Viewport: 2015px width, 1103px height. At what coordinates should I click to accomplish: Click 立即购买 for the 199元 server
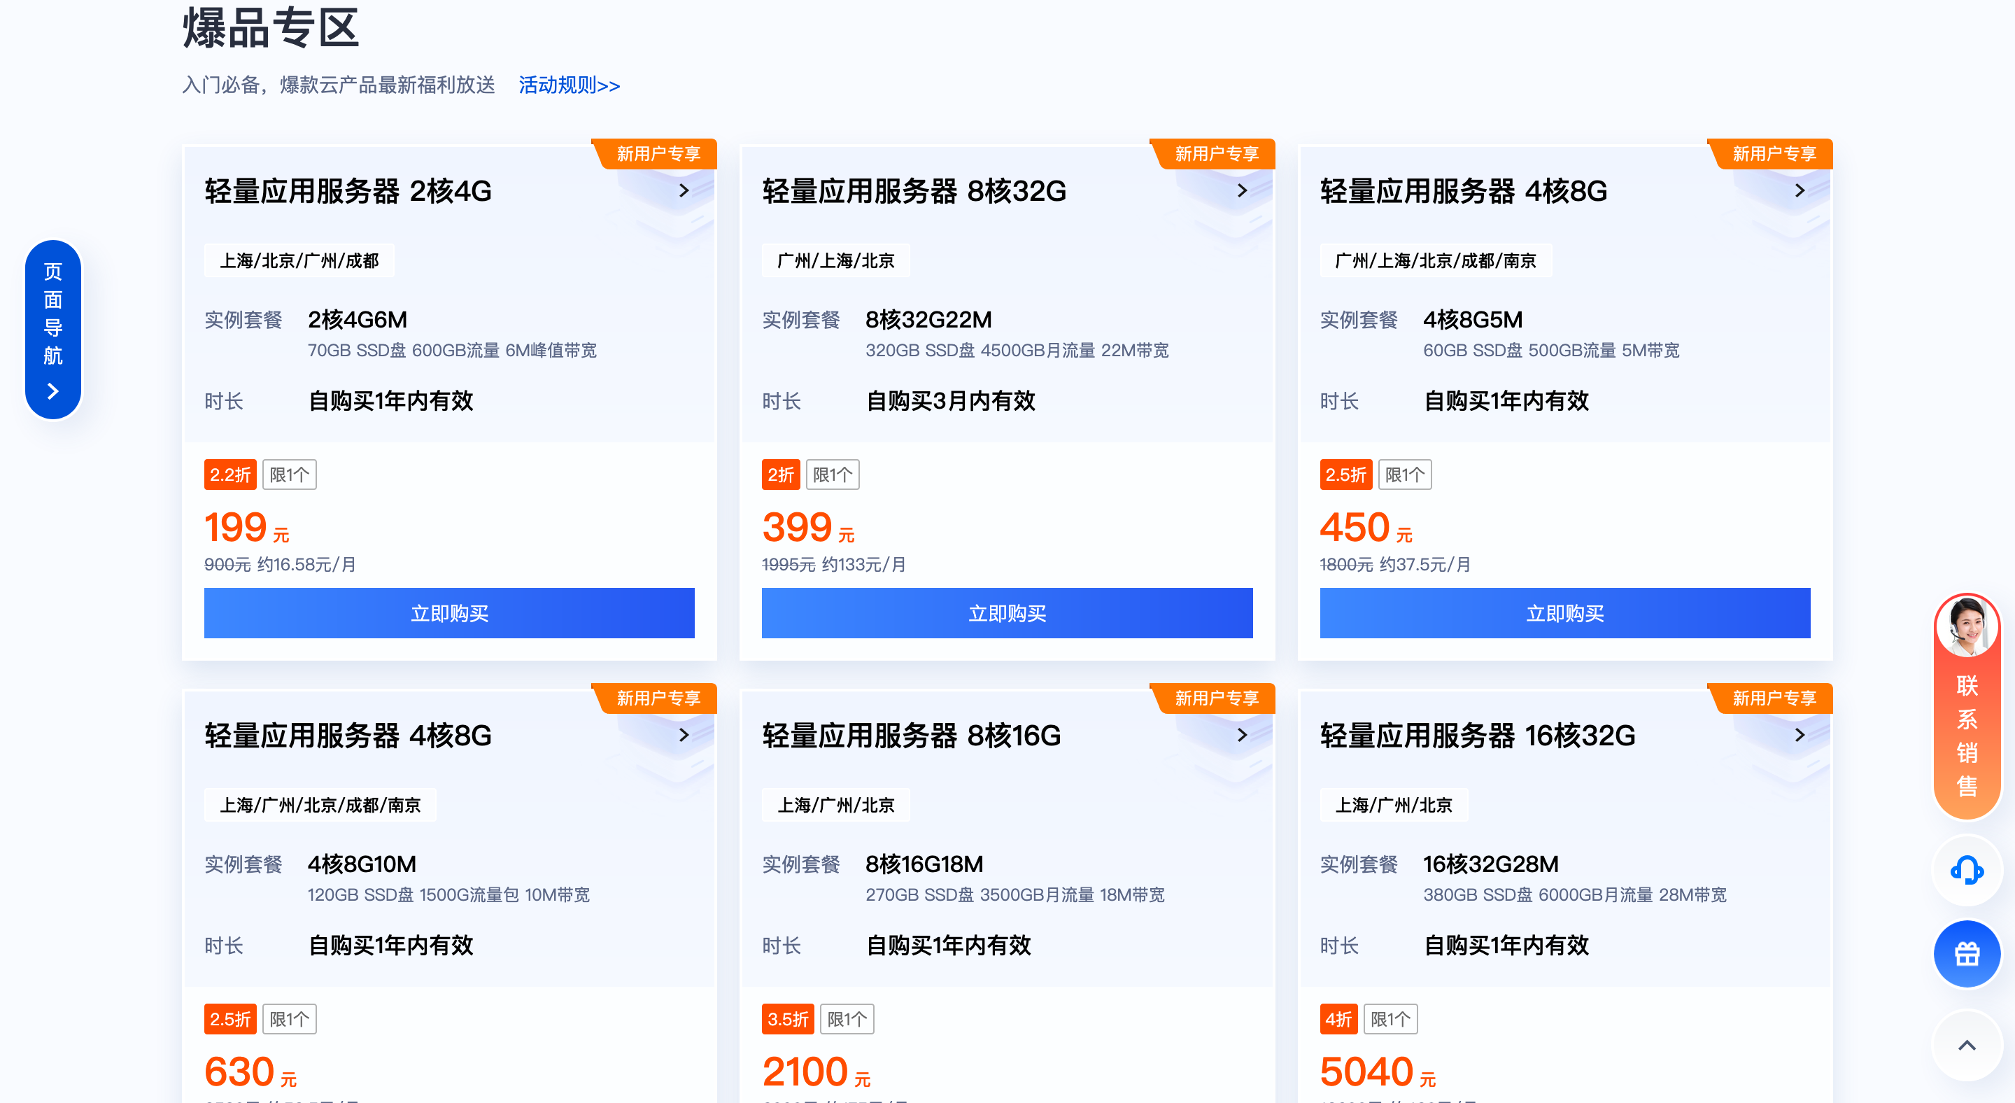tap(449, 613)
